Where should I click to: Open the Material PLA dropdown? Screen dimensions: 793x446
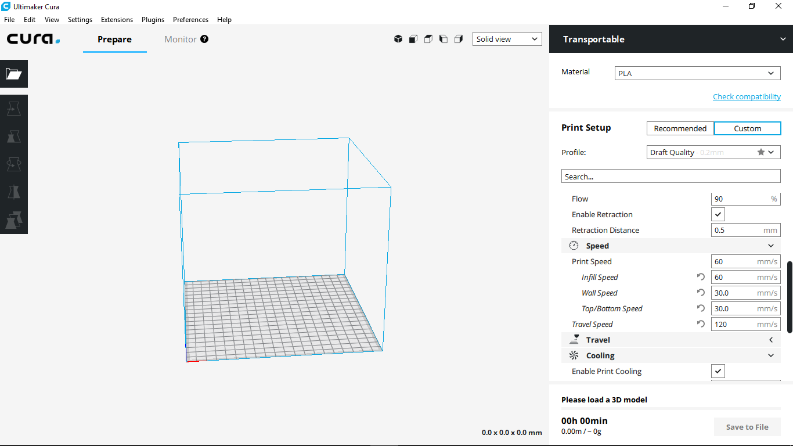pos(698,73)
